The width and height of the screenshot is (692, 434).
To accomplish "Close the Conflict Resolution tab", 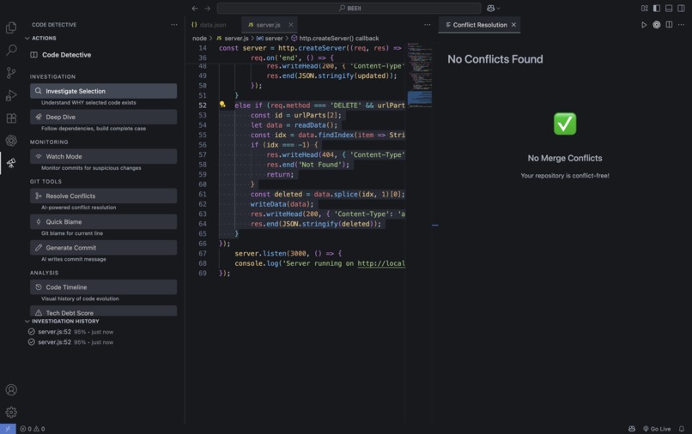I will click(x=513, y=25).
